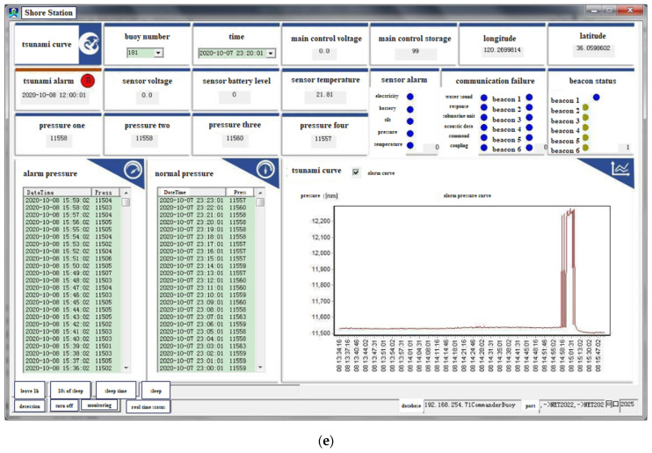Click the DateTime column header in alarm pressure
The width and height of the screenshot is (652, 453).
coord(57,192)
